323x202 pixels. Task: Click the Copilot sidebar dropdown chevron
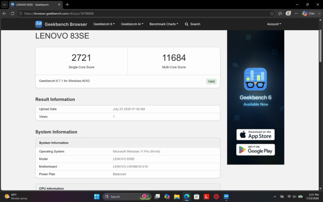(319, 13)
